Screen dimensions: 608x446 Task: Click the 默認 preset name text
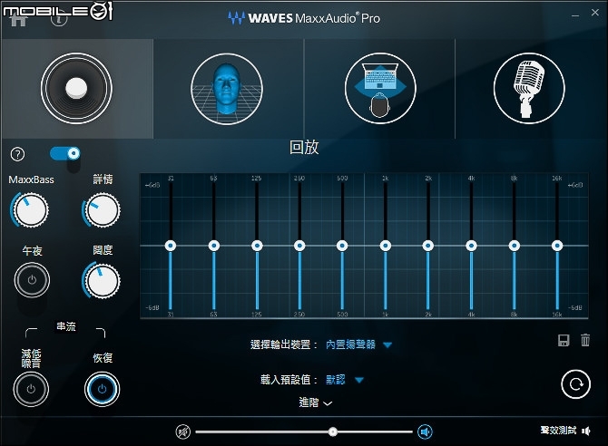(336, 380)
